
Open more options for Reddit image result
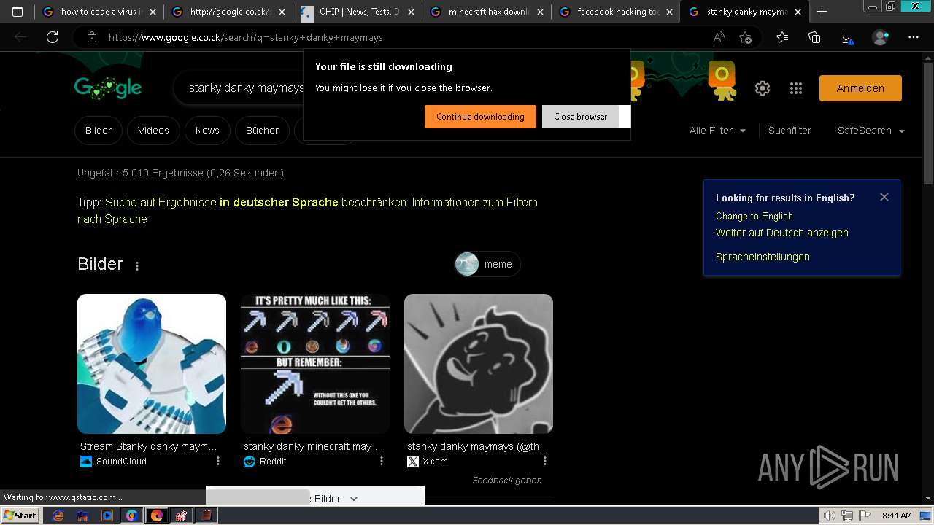pos(381,461)
